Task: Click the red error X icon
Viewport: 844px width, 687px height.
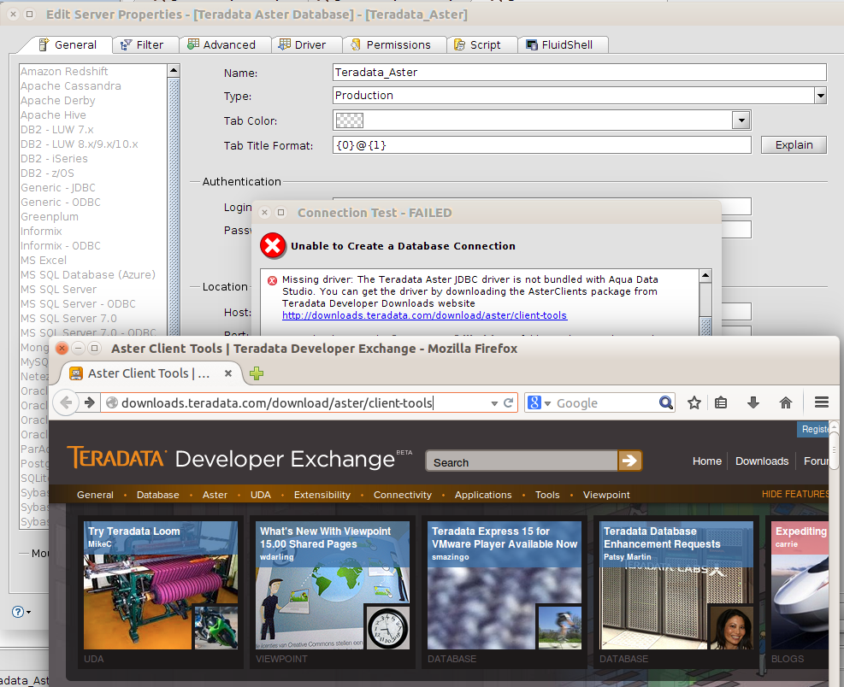Action: [x=273, y=246]
